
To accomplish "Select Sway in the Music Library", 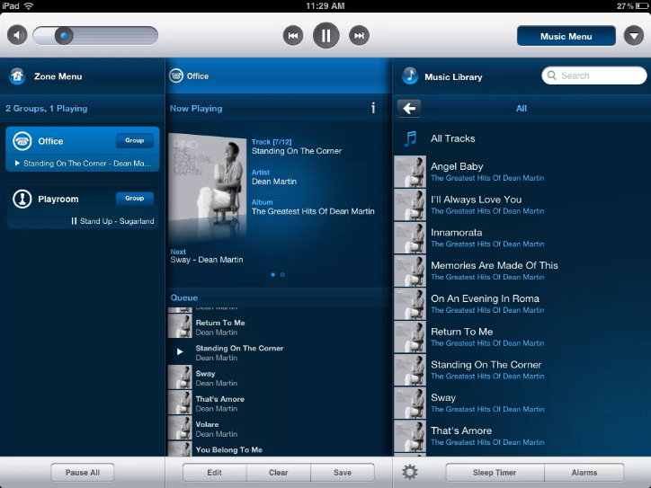I will 522,403.
